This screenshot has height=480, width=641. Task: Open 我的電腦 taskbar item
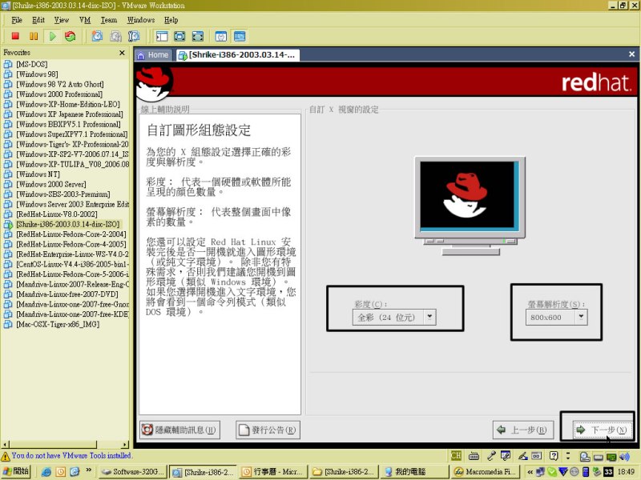coord(414,471)
